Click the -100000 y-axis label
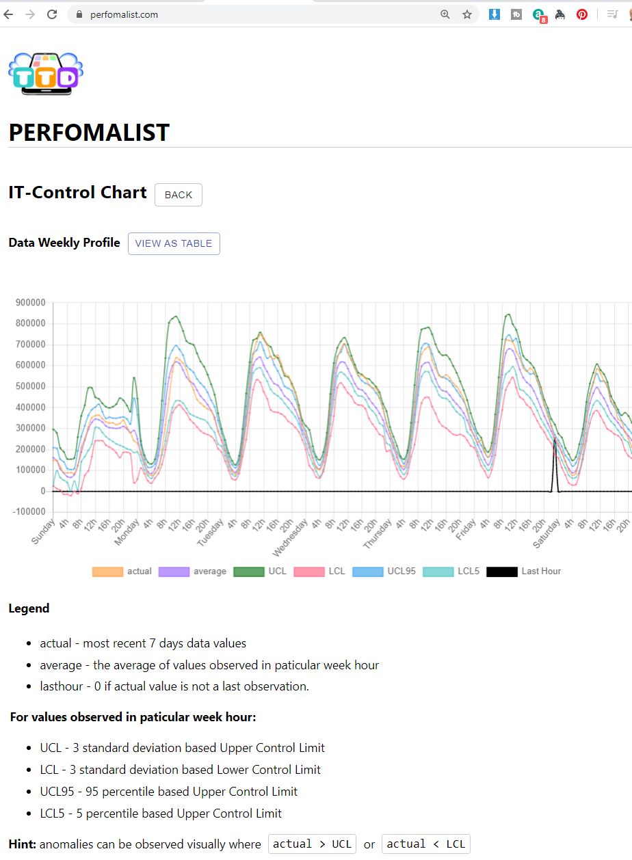The width and height of the screenshot is (632, 860). pos(29,512)
